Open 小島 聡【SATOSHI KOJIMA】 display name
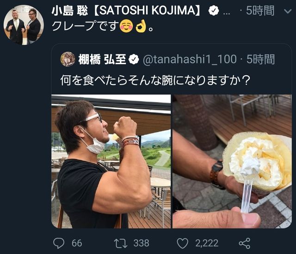 point(126,10)
